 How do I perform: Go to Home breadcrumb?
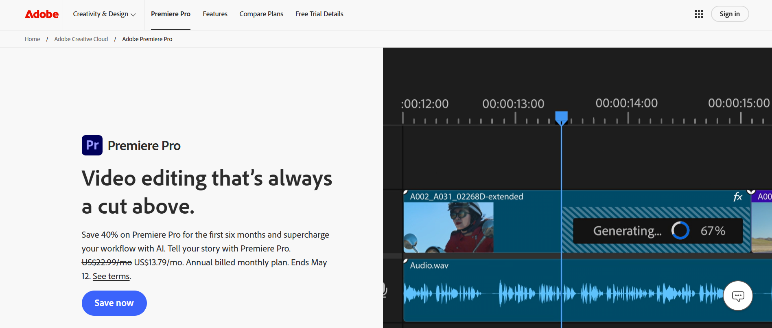click(x=32, y=39)
